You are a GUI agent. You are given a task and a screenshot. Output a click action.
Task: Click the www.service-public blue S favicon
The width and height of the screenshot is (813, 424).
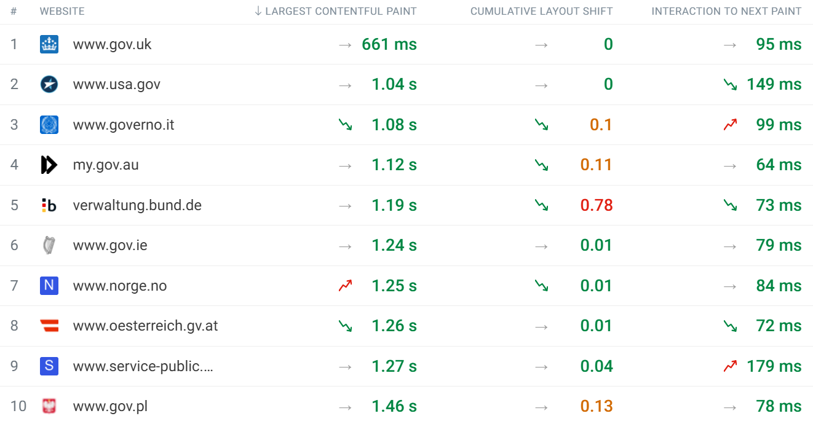[49, 366]
